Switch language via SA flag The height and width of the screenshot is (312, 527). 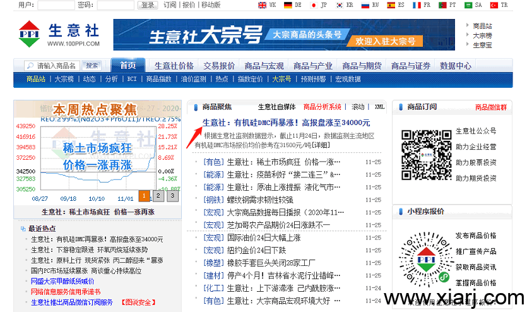click(x=468, y=5)
